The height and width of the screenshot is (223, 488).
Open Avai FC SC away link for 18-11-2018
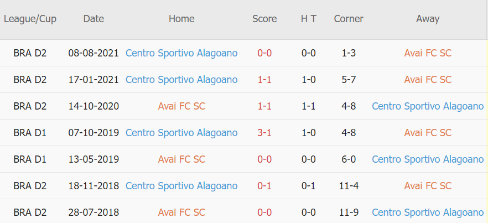point(428,186)
